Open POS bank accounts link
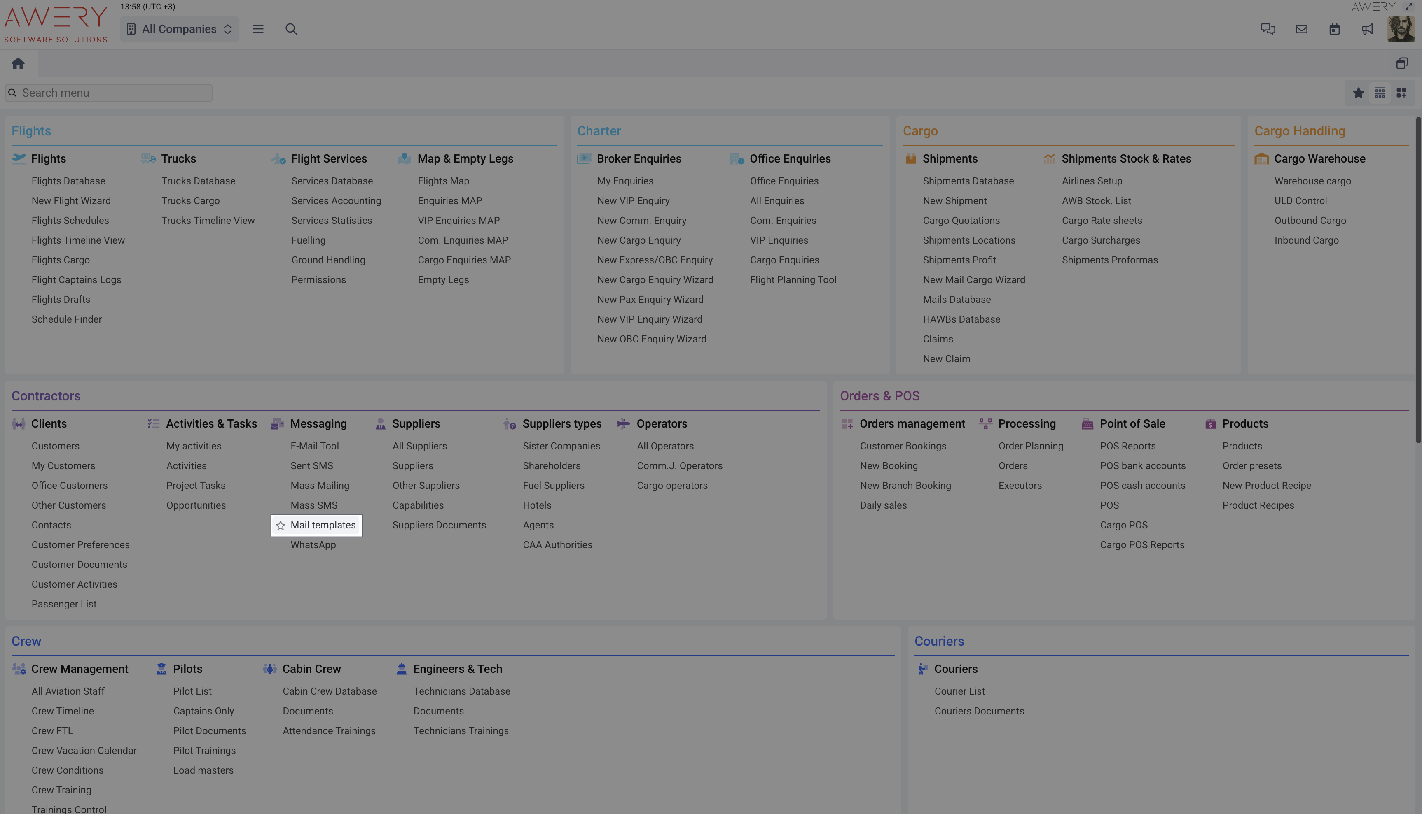 (x=1142, y=466)
